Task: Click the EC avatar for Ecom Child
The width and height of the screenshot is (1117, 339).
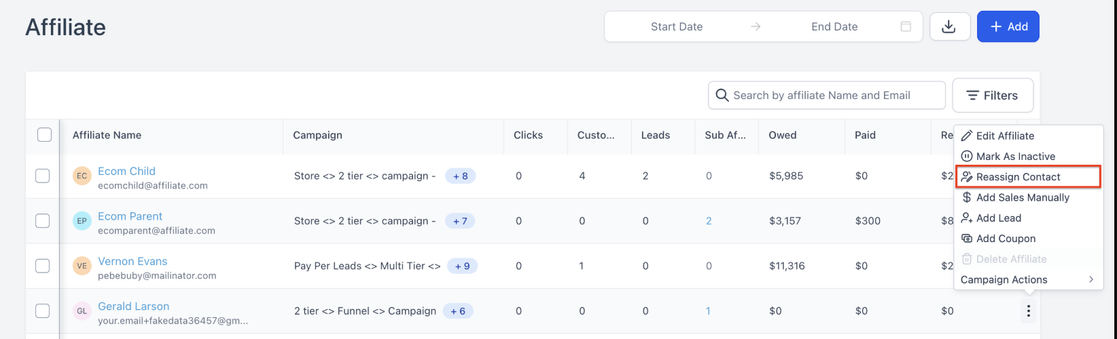Action: click(82, 176)
